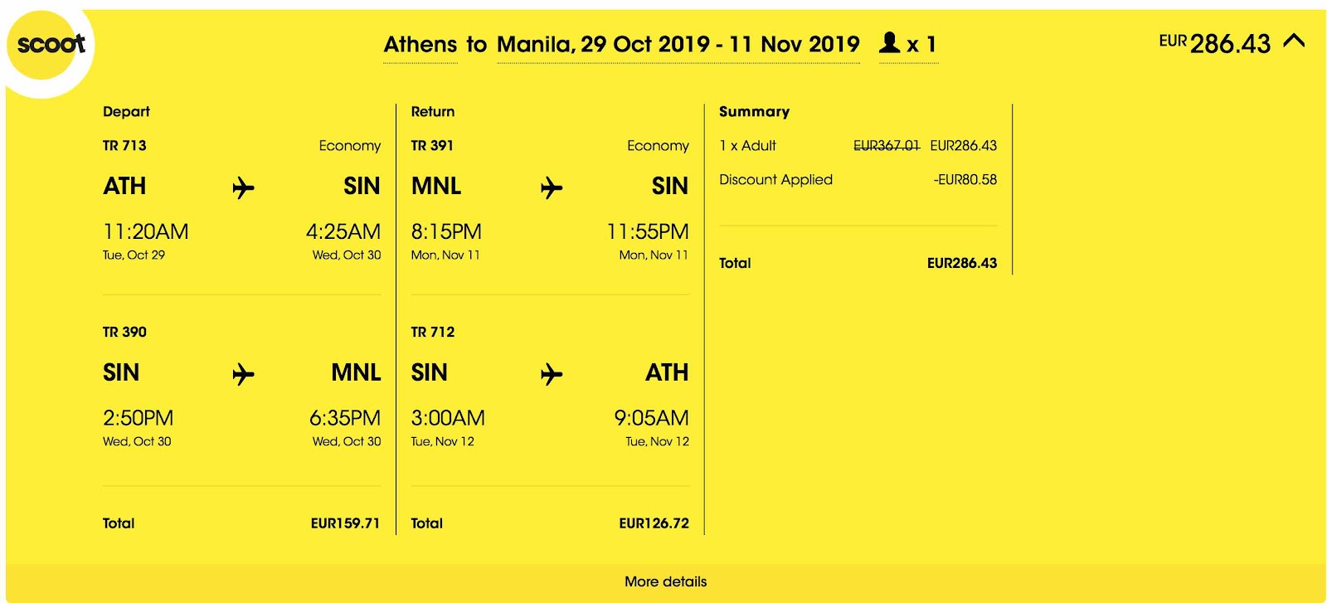Click the Return section heading
Image resolution: width=1327 pixels, height=603 pixels.
click(433, 111)
